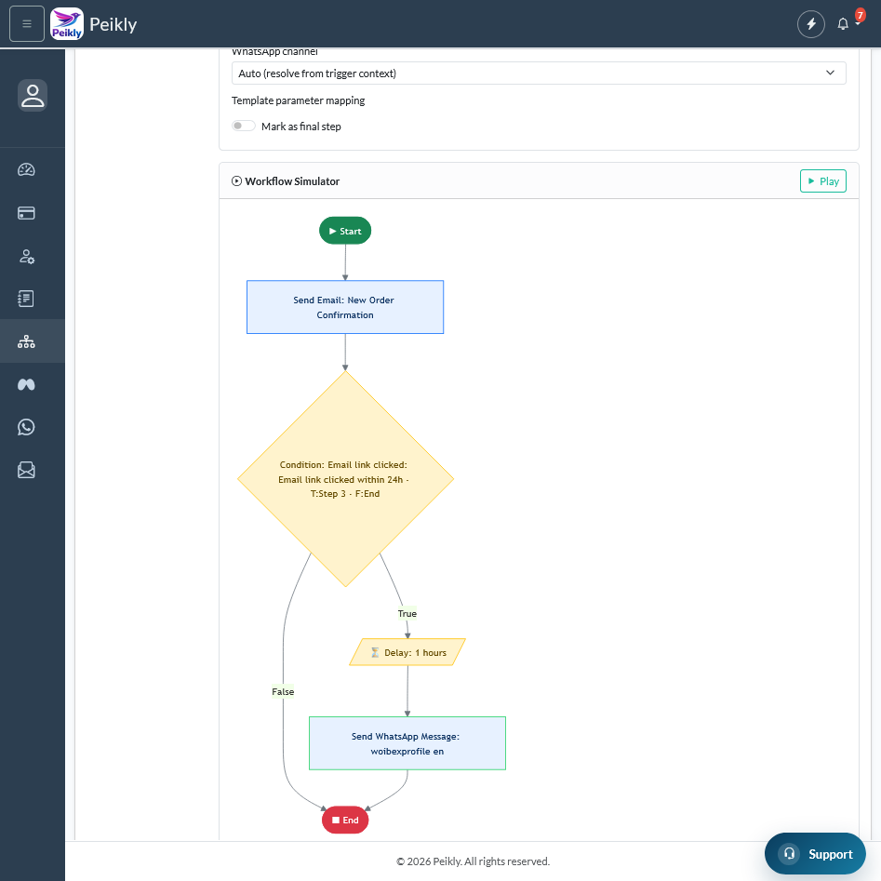The height and width of the screenshot is (881, 881).
Task: Open the hamburger menu
Action: click(26, 23)
